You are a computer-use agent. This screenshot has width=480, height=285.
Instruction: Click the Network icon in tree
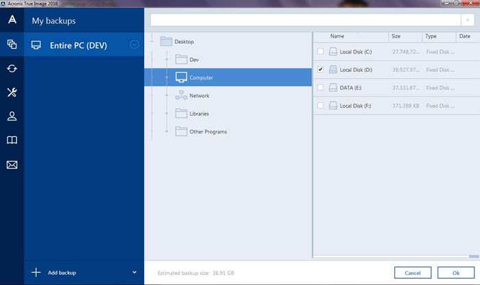(181, 95)
